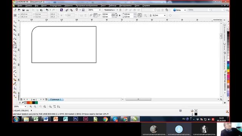This screenshot has width=242, height=136.
Task: Open the Правка menu
Action: pyautogui.click(x=28, y=6)
